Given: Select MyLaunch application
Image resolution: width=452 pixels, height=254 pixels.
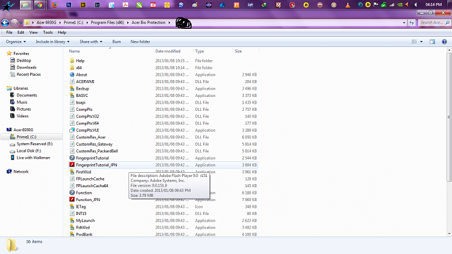Looking at the screenshot, I should (86, 220).
